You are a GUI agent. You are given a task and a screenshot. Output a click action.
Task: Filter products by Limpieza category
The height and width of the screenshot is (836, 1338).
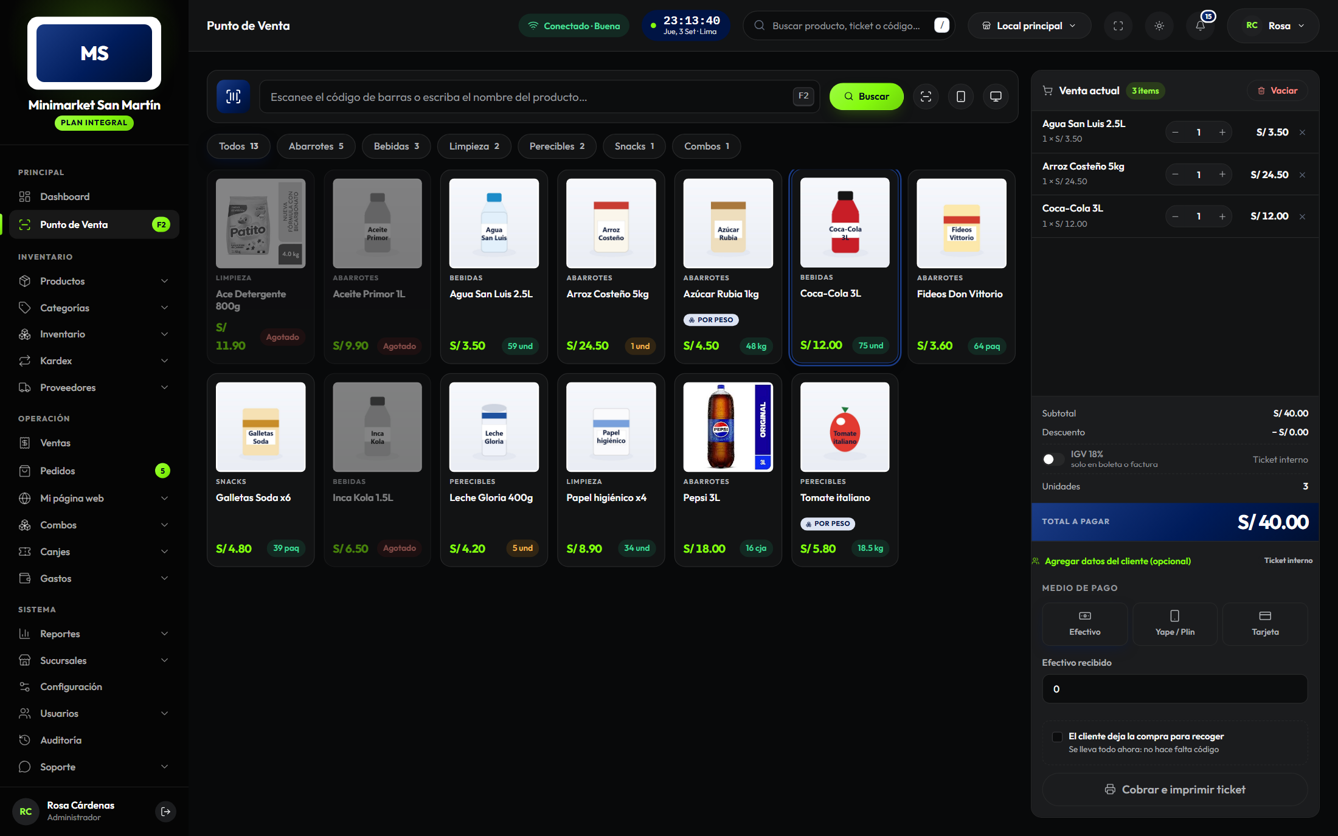click(x=474, y=146)
